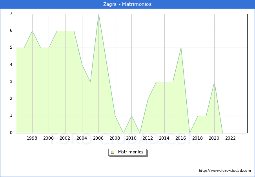Select the 2006 x-axis label

pos(98,138)
